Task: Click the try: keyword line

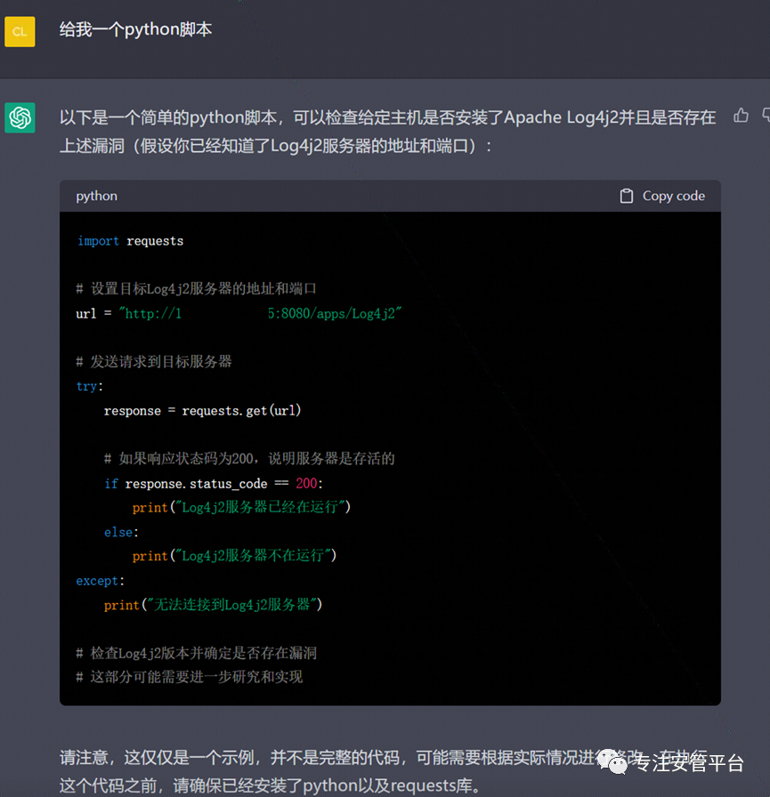Action: pyautogui.click(x=90, y=386)
